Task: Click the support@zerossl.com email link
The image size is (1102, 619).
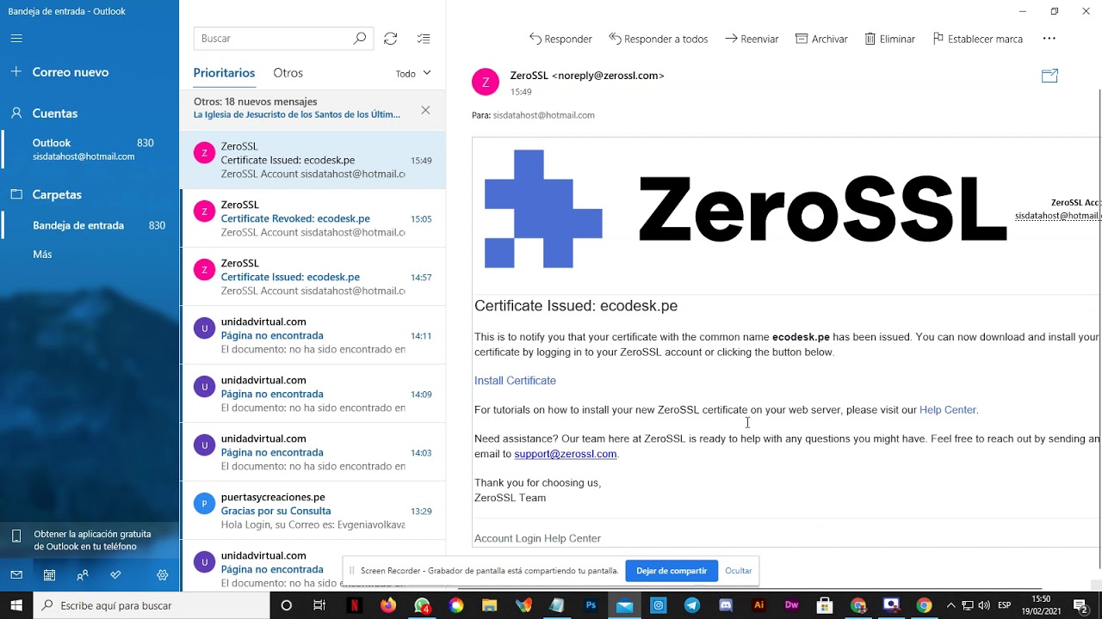Action: 566,454
